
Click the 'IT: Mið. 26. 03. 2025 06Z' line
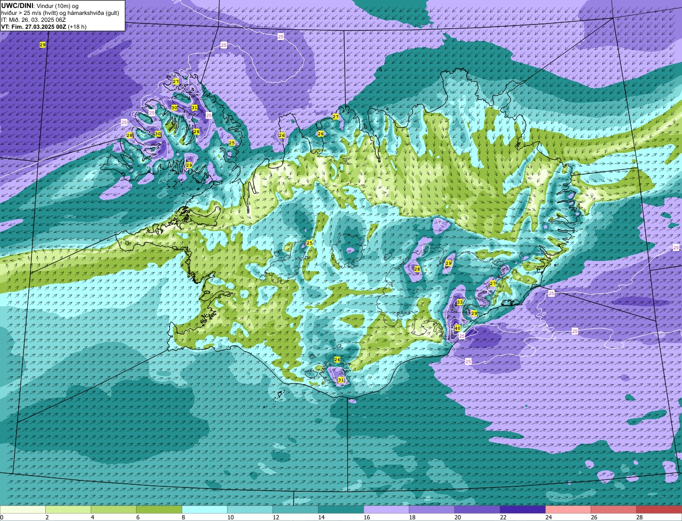click(x=34, y=20)
